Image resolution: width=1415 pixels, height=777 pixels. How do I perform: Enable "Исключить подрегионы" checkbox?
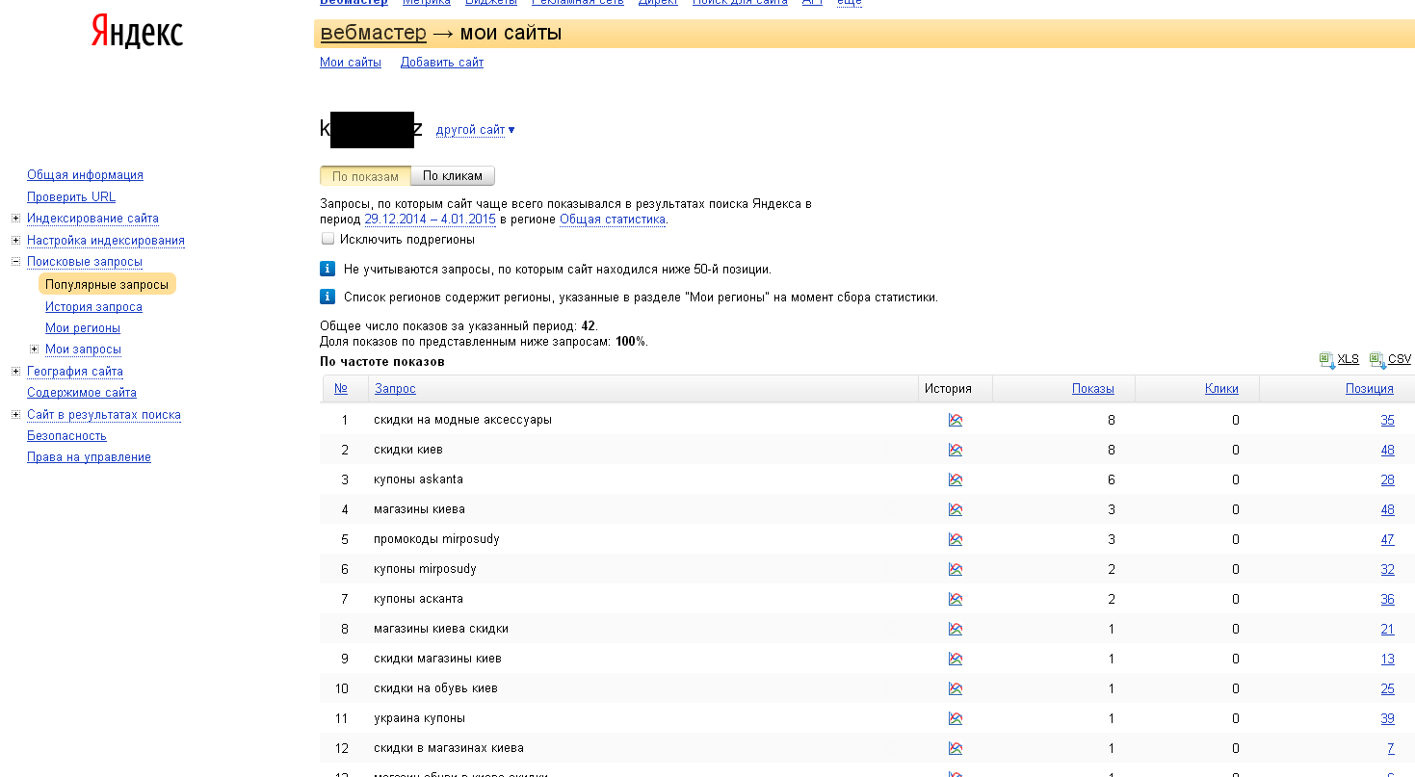point(328,239)
